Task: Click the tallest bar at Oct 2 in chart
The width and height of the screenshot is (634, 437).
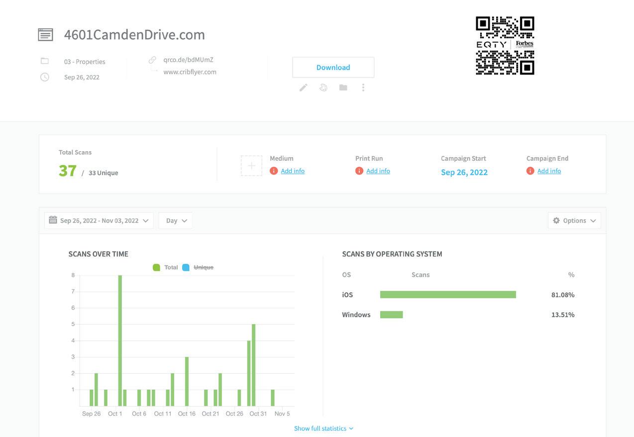Action: click(x=120, y=341)
